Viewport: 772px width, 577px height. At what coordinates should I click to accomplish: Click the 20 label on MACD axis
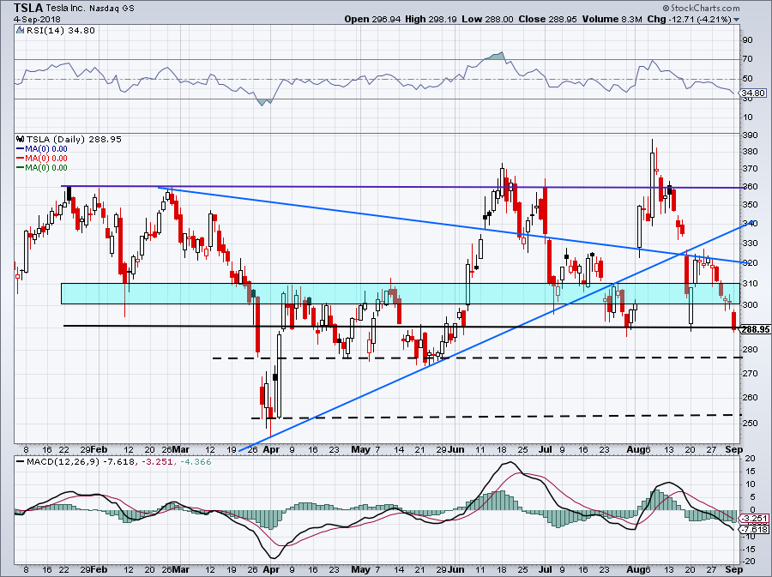click(x=751, y=459)
